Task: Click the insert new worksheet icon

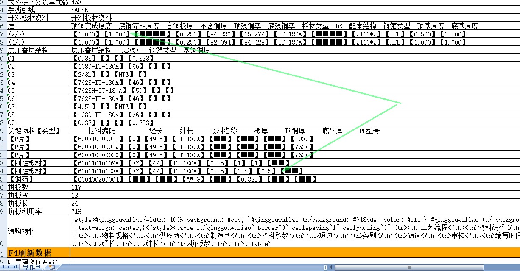Action: [51, 267]
